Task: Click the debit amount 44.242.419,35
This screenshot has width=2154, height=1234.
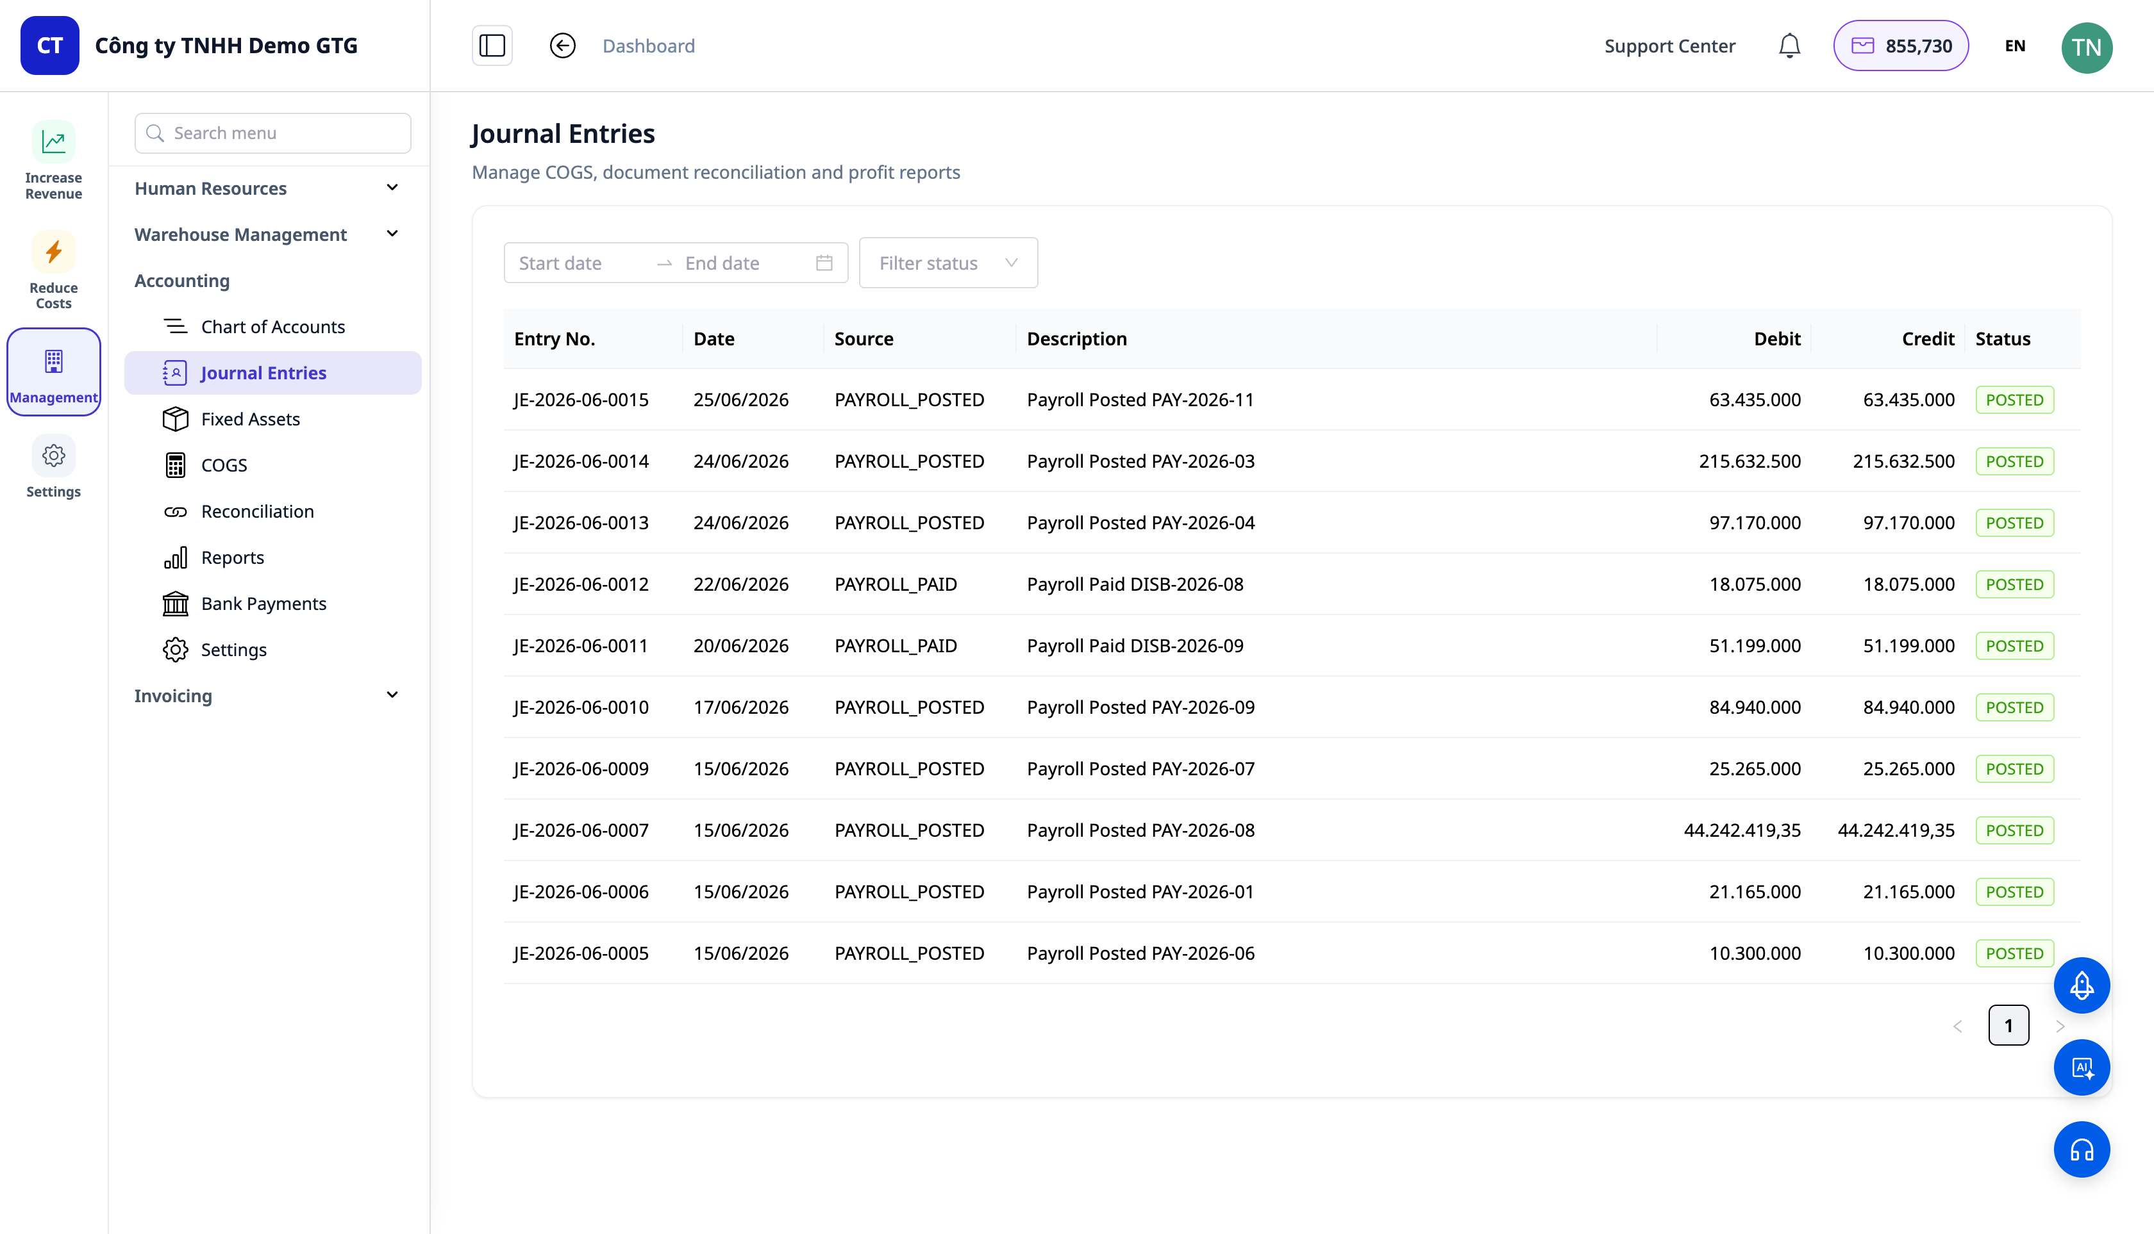Action: click(1742, 830)
